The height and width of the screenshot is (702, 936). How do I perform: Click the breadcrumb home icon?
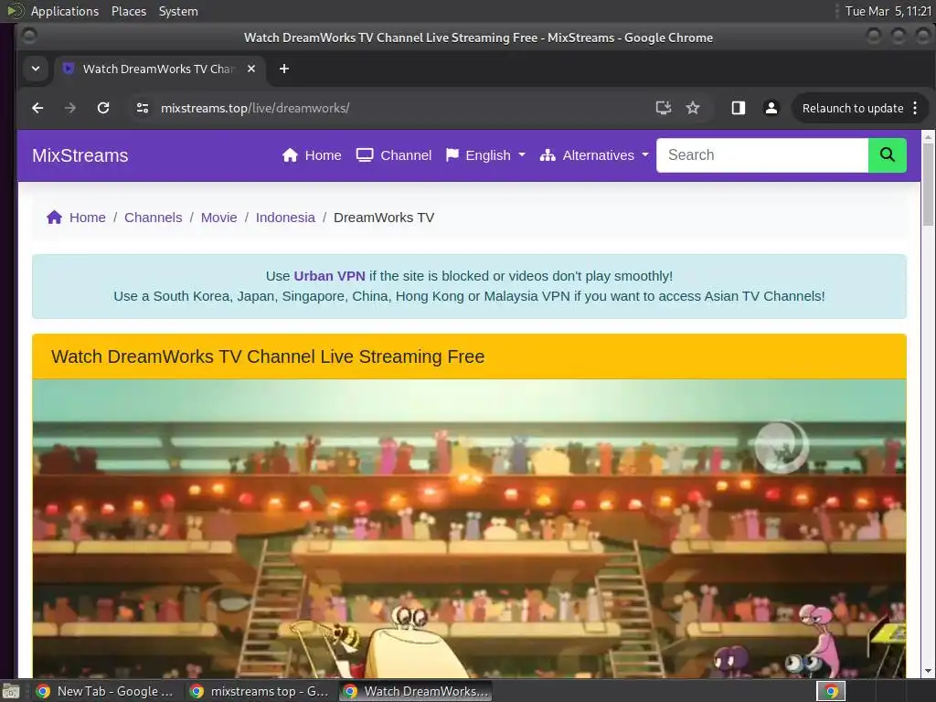tap(54, 218)
